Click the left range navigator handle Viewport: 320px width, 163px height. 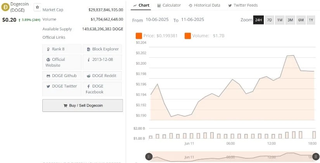(x=149, y=156)
